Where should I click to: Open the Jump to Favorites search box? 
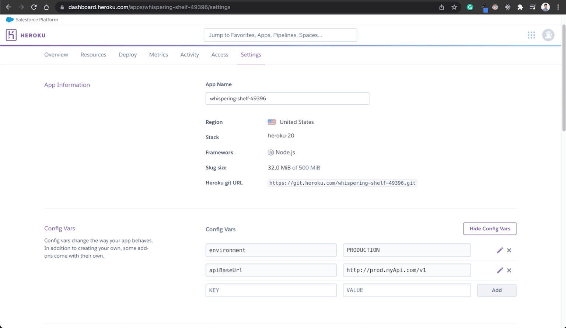pyautogui.click(x=280, y=35)
